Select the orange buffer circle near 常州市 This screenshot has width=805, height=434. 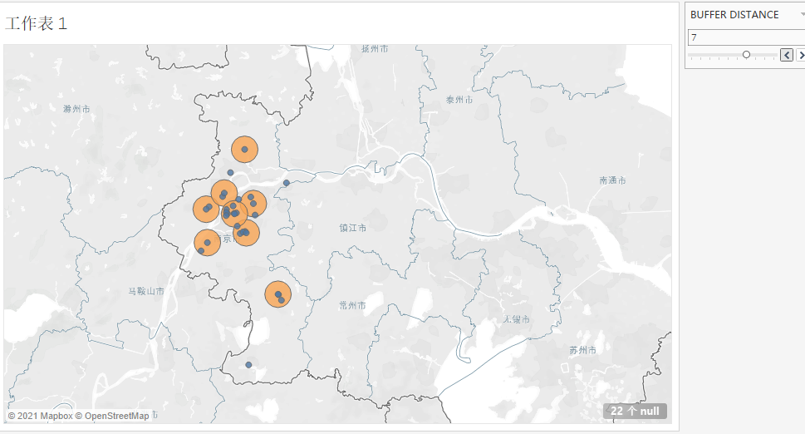(277, 294)
